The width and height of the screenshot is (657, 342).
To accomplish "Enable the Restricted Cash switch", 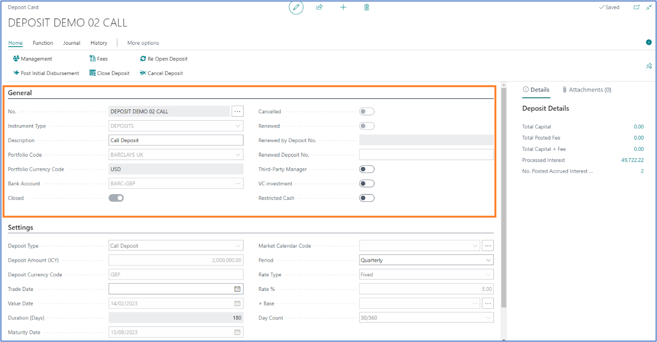I will point(367,198).
